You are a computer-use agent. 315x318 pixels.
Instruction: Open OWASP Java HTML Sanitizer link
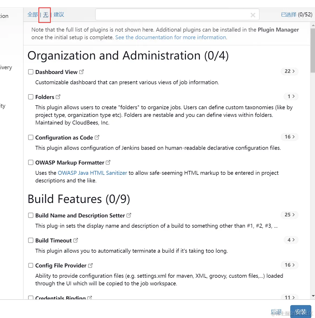coord(92,173)
